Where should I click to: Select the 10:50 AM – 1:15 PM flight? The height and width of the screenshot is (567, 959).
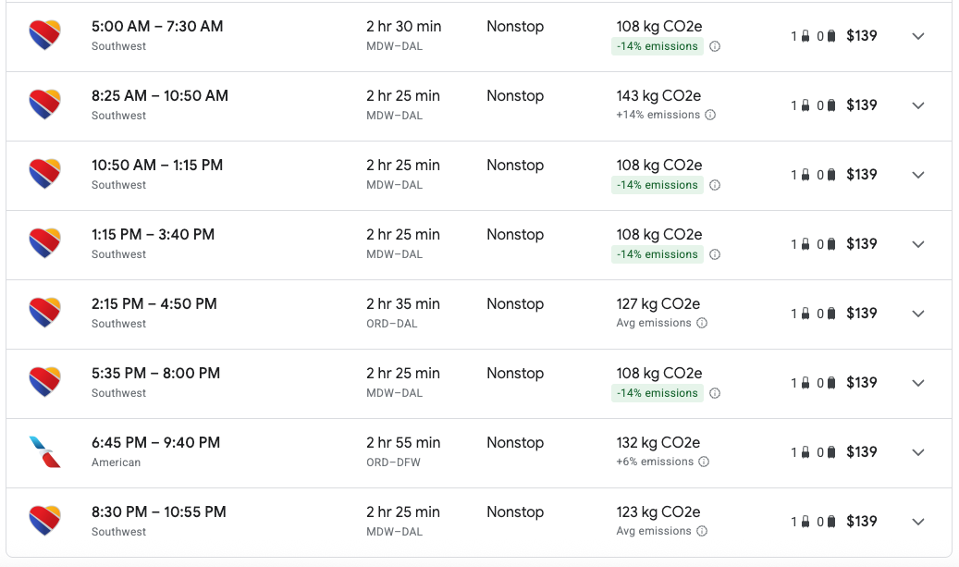[x=479, y=175]
